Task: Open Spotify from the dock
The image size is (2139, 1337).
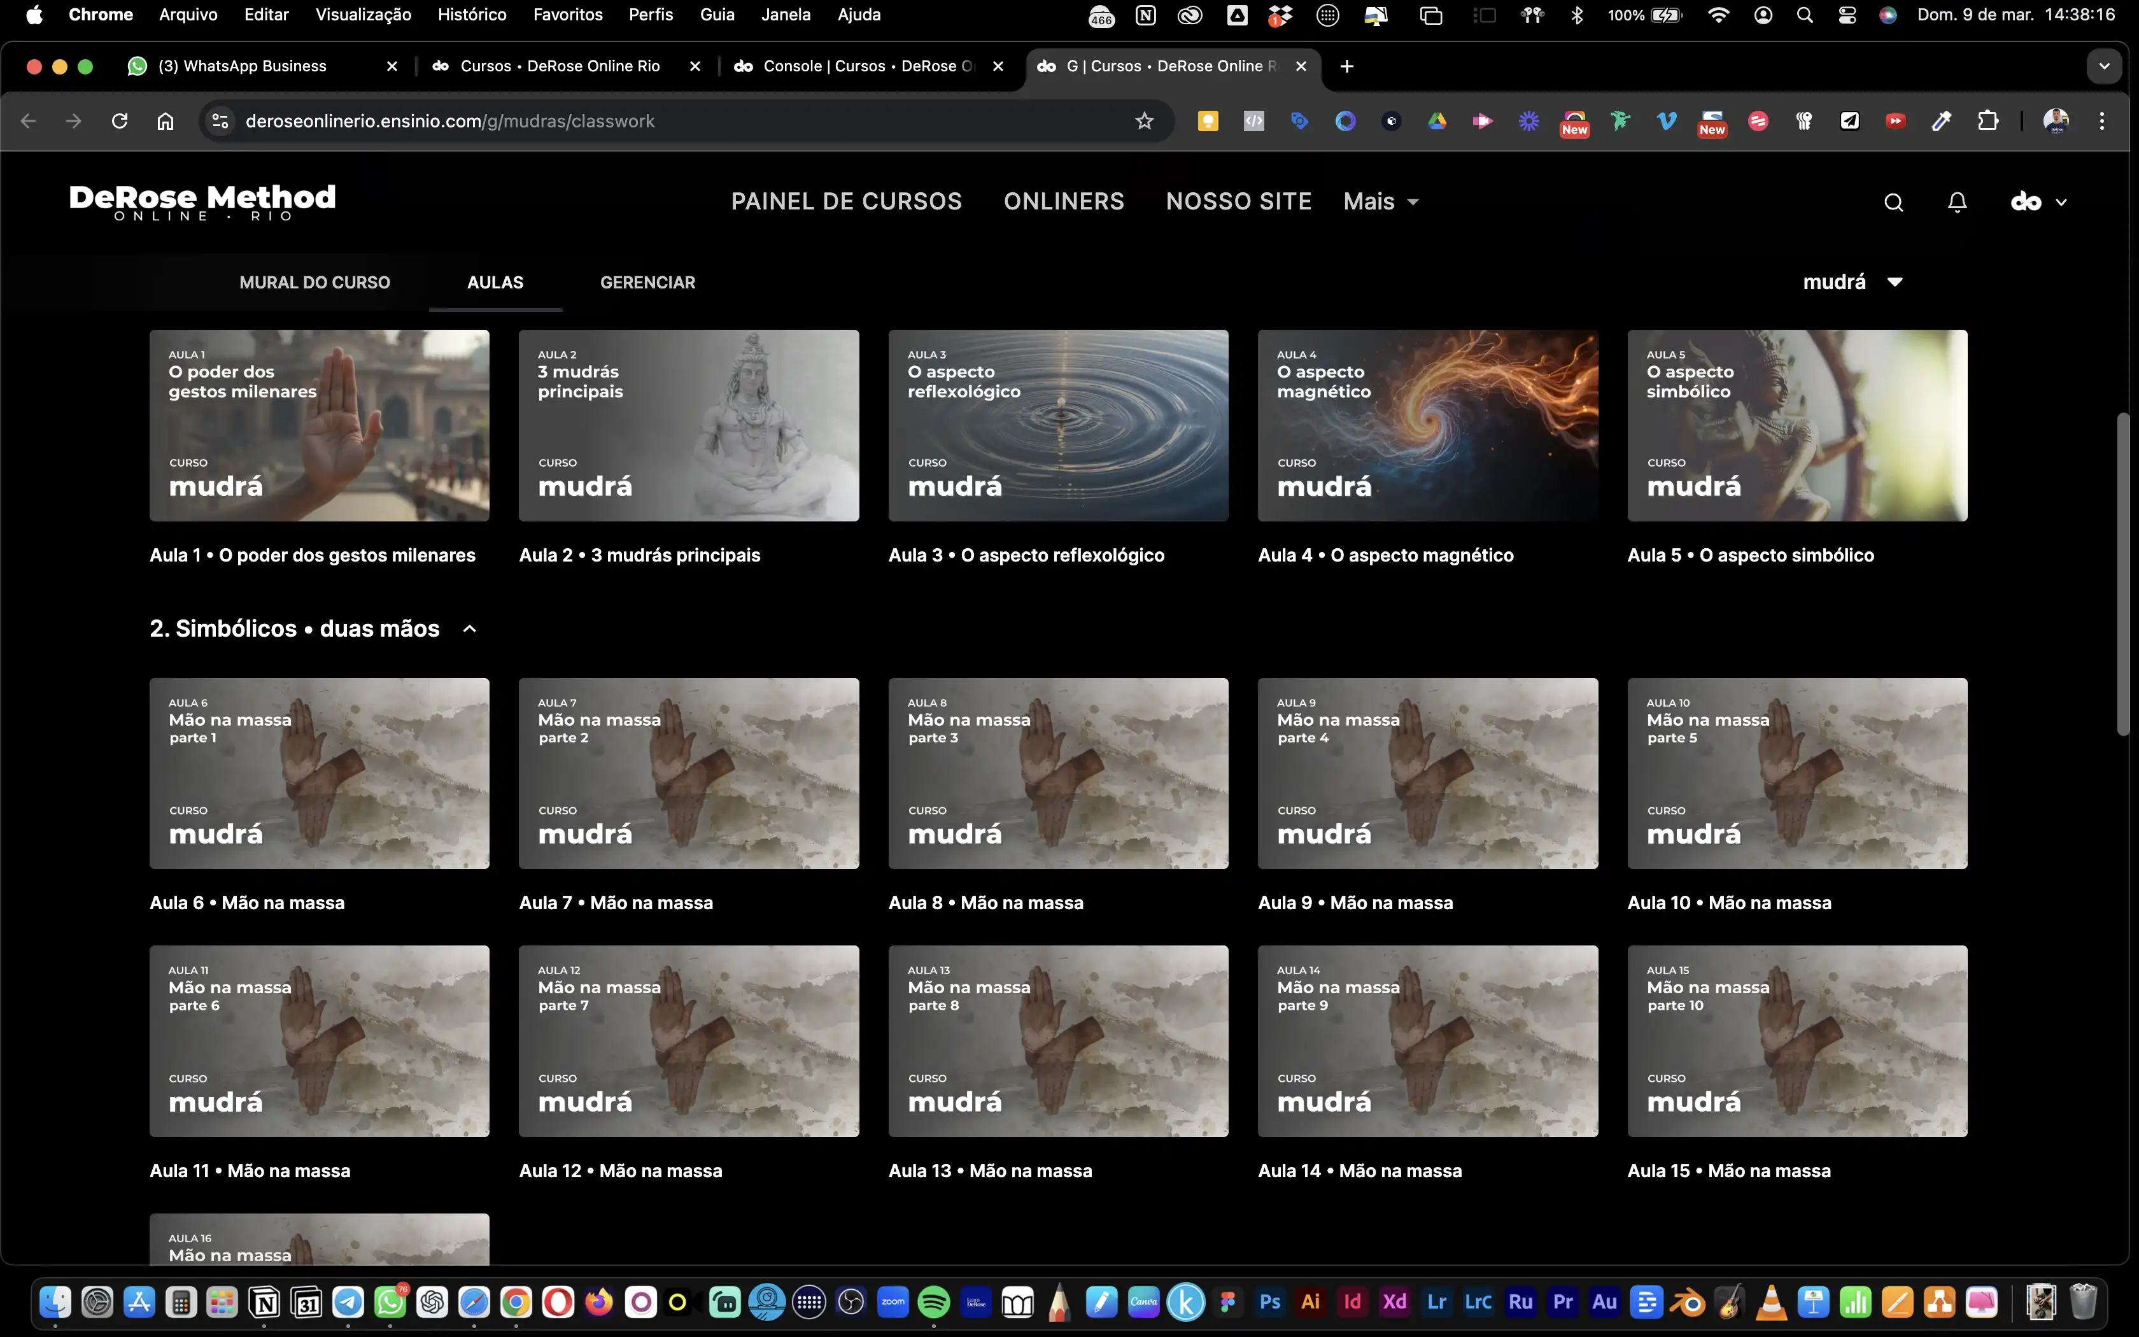Action: (x=933, y=1301)
